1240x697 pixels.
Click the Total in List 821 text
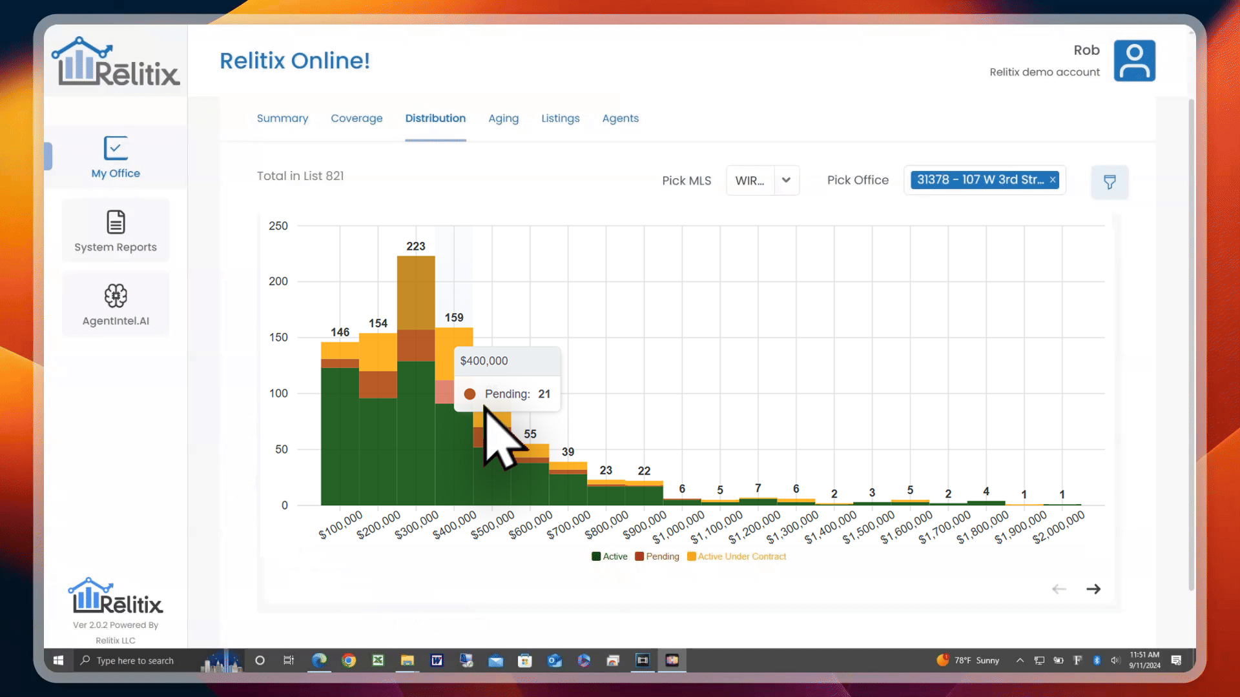(x=300, y=176)
